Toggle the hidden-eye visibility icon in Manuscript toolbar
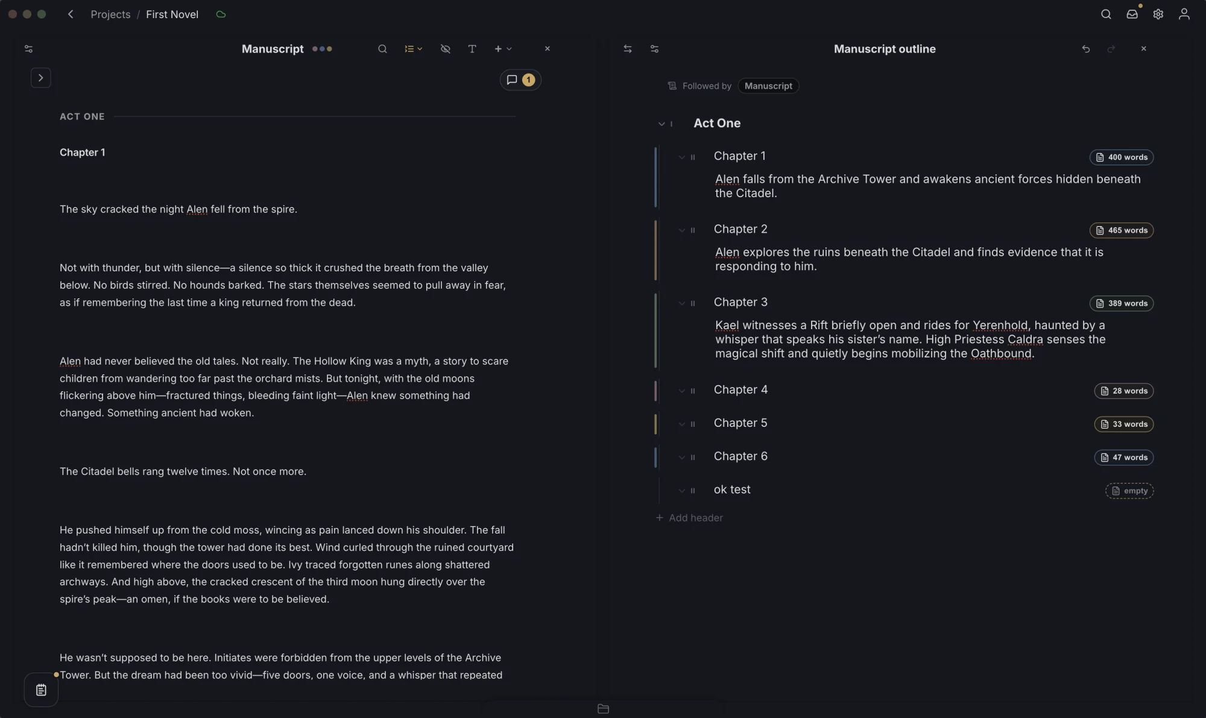1206x718 pixels. pos(446,49)
